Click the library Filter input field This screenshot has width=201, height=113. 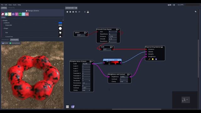click(x=35, y=17)
